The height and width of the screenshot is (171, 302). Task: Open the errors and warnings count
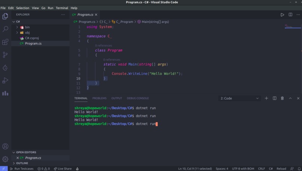44,169
